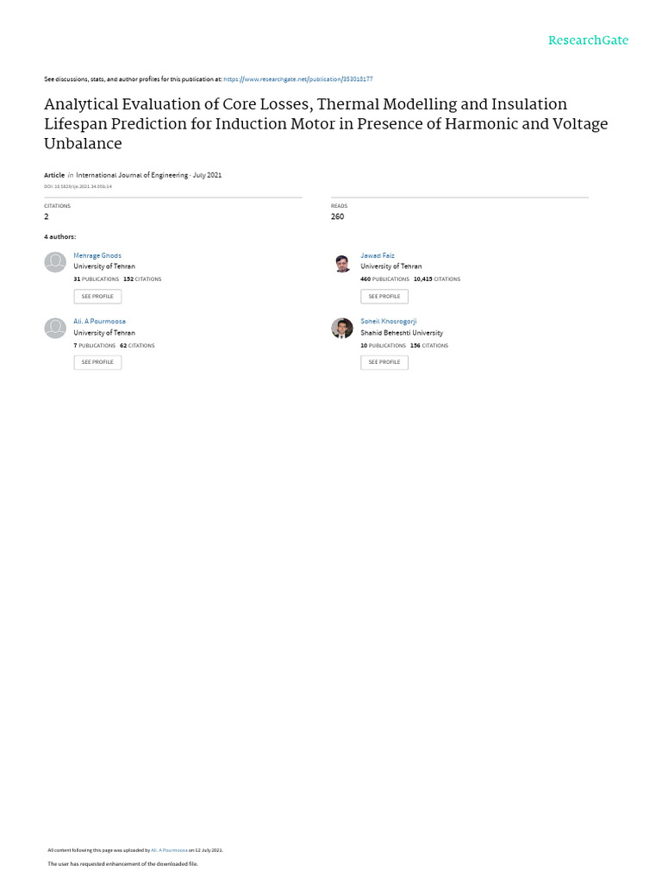This screenshot has height=883, width=662.
Task: Click the citations count of 2
Action: click(47, 216)
